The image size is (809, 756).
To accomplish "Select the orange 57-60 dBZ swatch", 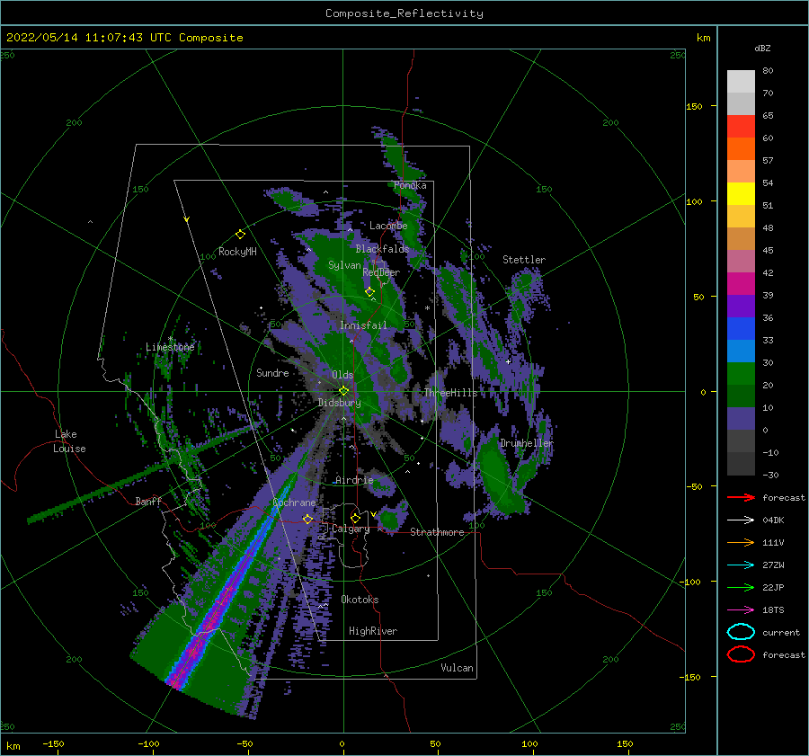I will click(x=741, y=149).
